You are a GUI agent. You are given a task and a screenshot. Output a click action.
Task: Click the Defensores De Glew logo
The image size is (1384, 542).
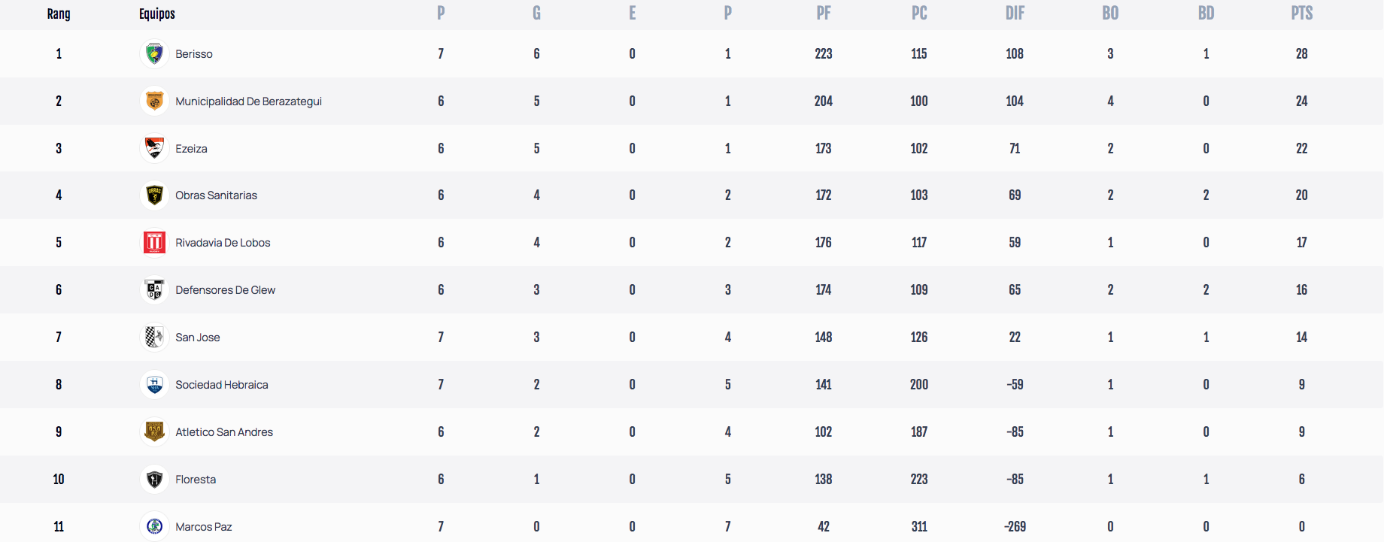(154, 290)
